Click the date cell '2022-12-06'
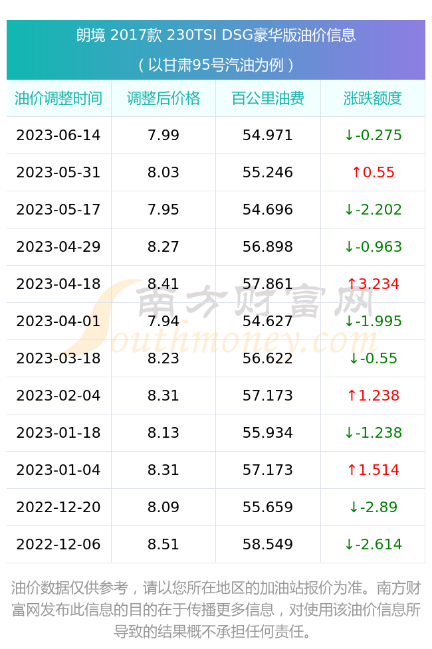Screen dimensions: 432x649 (58, 545)
